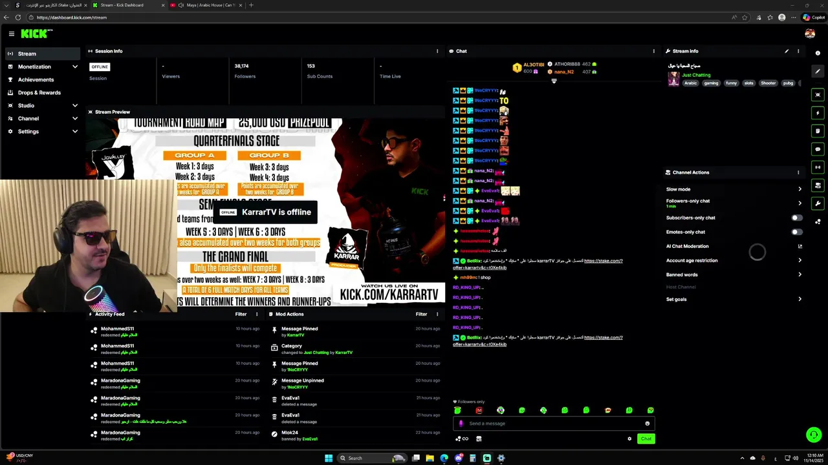Screen dimensions: 828x465
Task: Click the green support bubble at bottom right
Action: point(814,435)
